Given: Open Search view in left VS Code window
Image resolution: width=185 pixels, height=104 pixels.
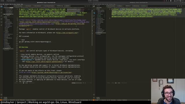Looking at the screenshot, I should (x=1, y=10).
